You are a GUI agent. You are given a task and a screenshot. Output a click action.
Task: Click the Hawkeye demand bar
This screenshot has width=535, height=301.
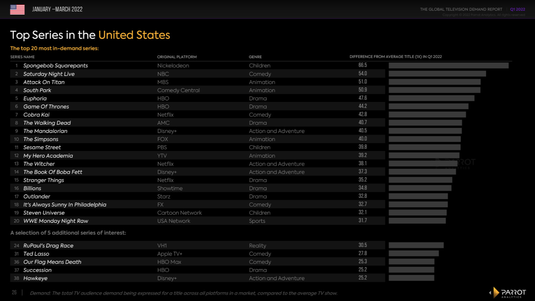pos(411,278)
